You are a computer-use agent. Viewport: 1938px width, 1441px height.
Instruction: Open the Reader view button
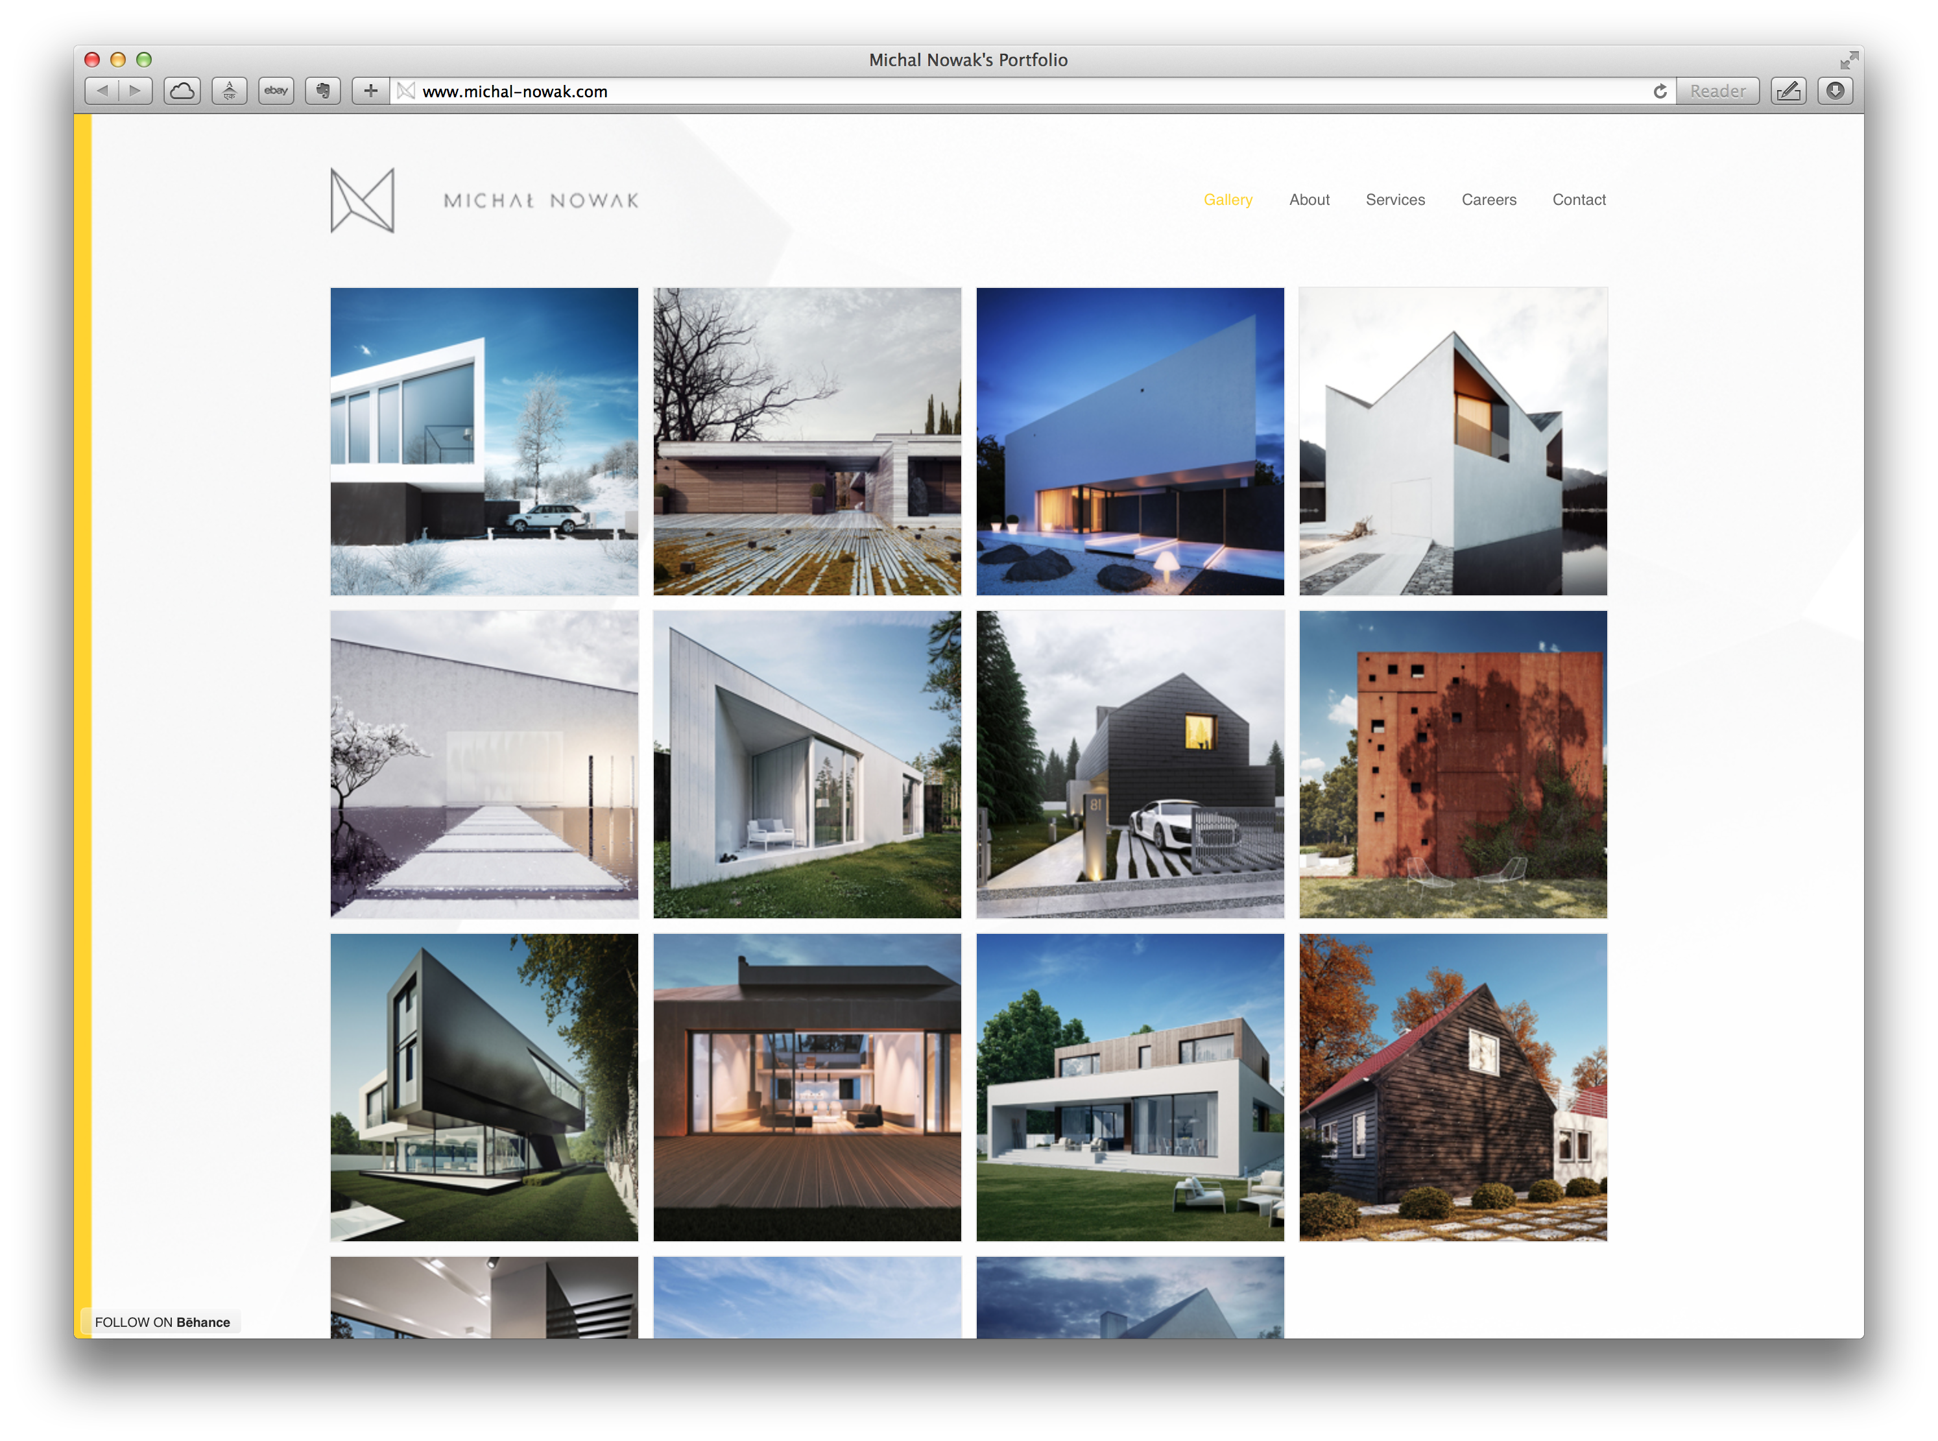(x=1717, y=91)
